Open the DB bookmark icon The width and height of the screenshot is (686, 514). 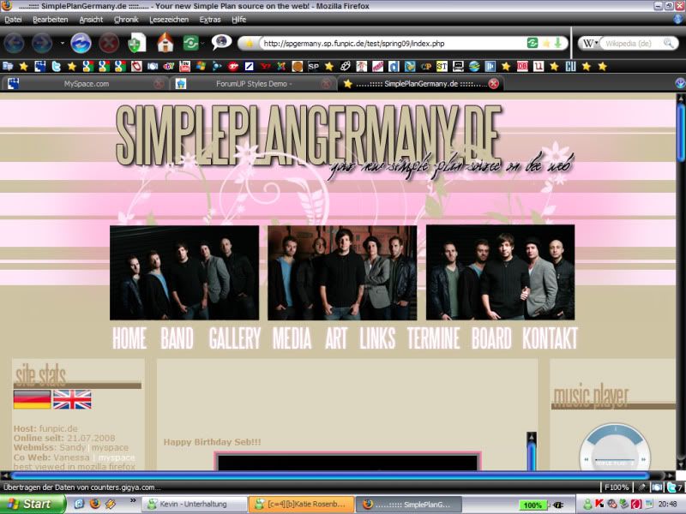point(522,67)
